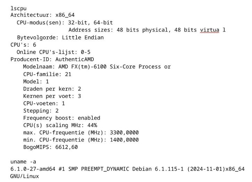Click the word 'lscpu' on first line
252x182 pixels.
coord(18,8)
